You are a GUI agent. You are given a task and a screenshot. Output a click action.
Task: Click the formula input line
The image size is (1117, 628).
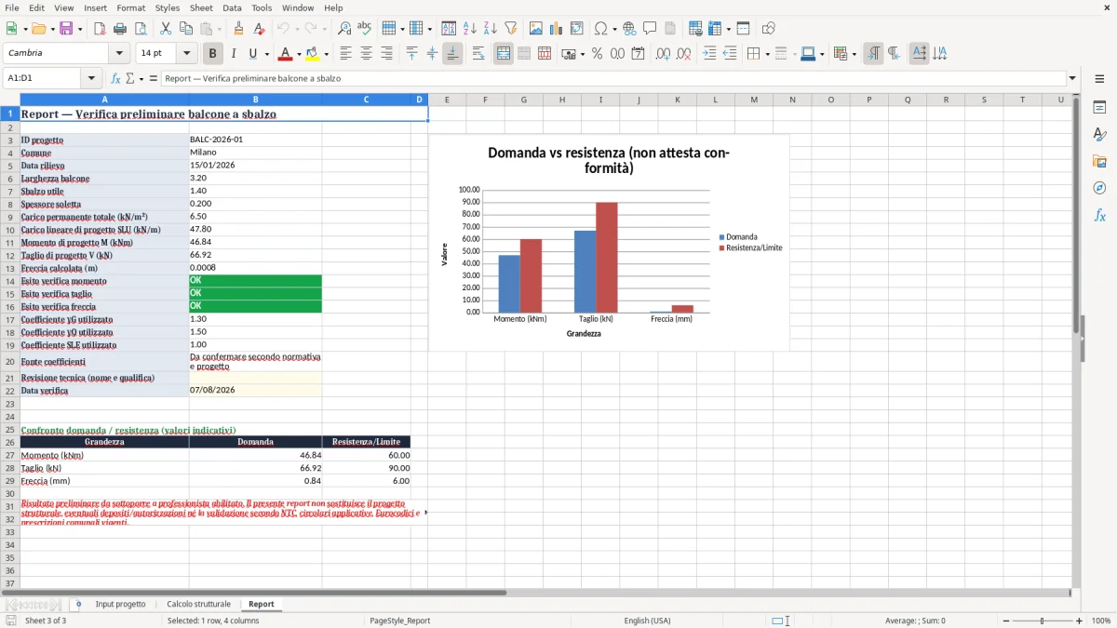pos(612,78)
